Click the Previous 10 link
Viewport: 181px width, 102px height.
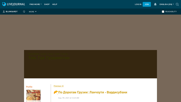59,86
